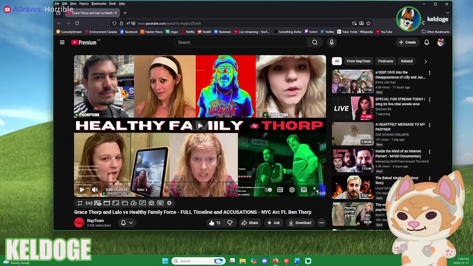The image size is (473, 266).
Task: Click the Download button
Action: tap(300, 223)
